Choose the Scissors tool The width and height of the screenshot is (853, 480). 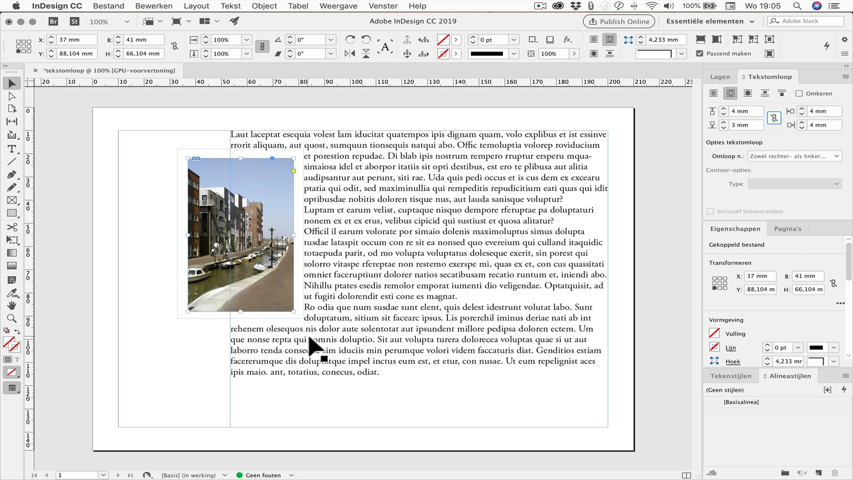(12, 227)
